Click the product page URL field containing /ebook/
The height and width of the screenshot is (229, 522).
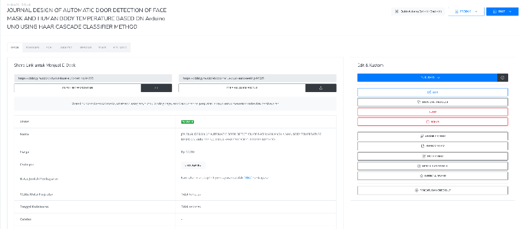[x=257, y=78]
